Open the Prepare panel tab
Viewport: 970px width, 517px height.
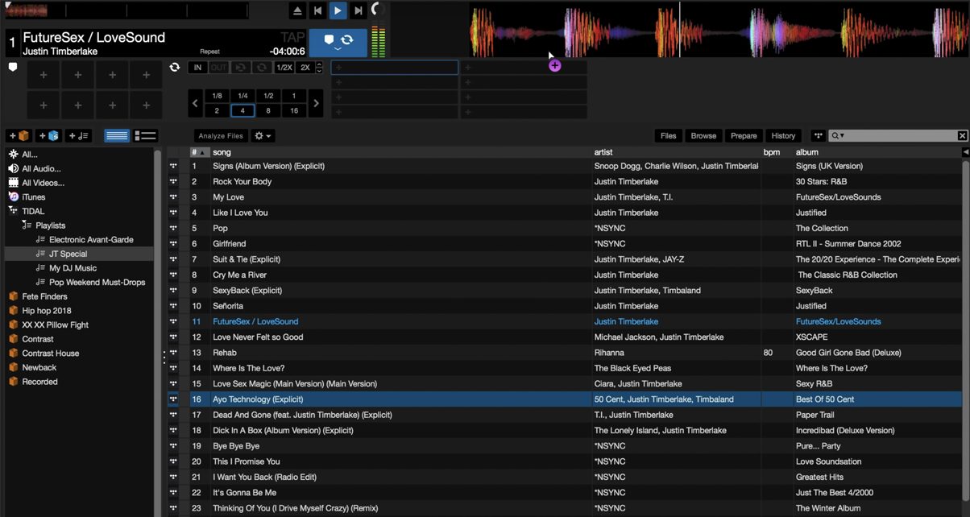pos(744,136)
